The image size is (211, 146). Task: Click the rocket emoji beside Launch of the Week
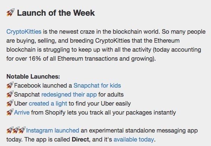click(11, 12)
